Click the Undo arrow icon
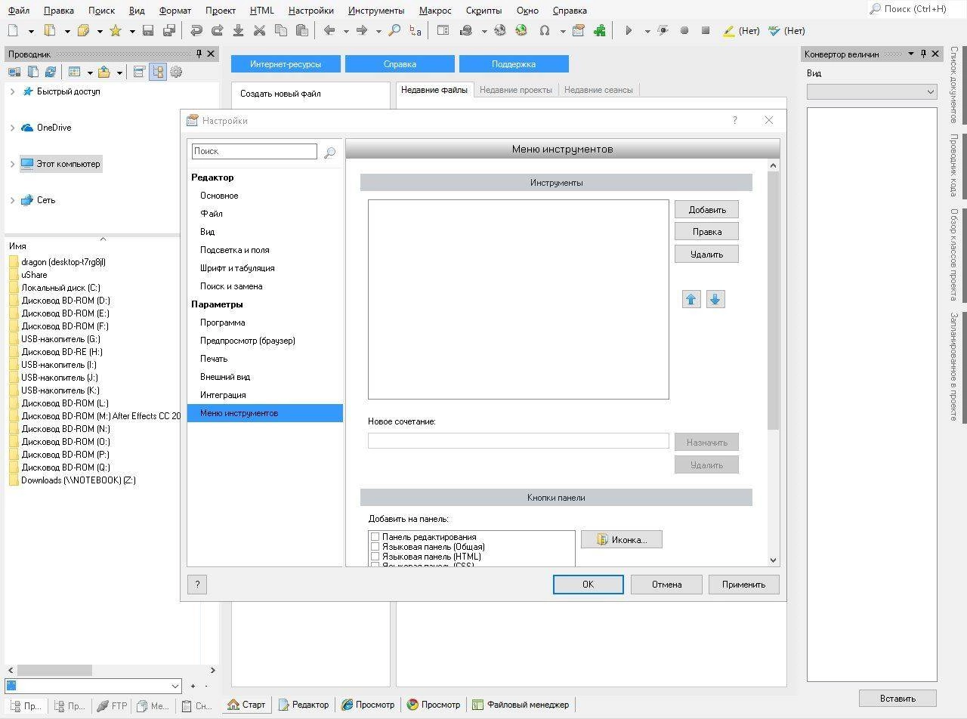 [196, 31]
